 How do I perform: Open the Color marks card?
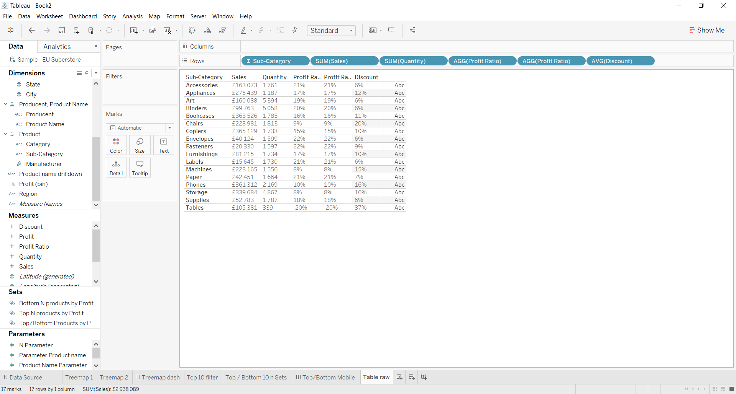(116, 145)
